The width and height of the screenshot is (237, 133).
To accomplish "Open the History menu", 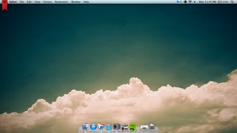I will tap(47, 2).
